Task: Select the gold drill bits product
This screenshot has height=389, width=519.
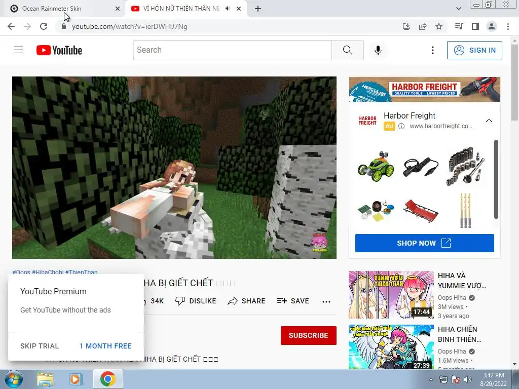Action: click(465, 211)
